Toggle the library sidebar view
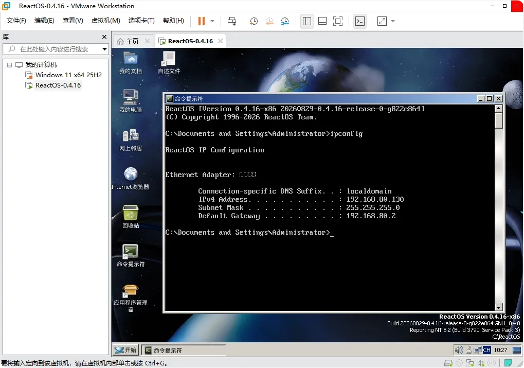 [307, 21]
